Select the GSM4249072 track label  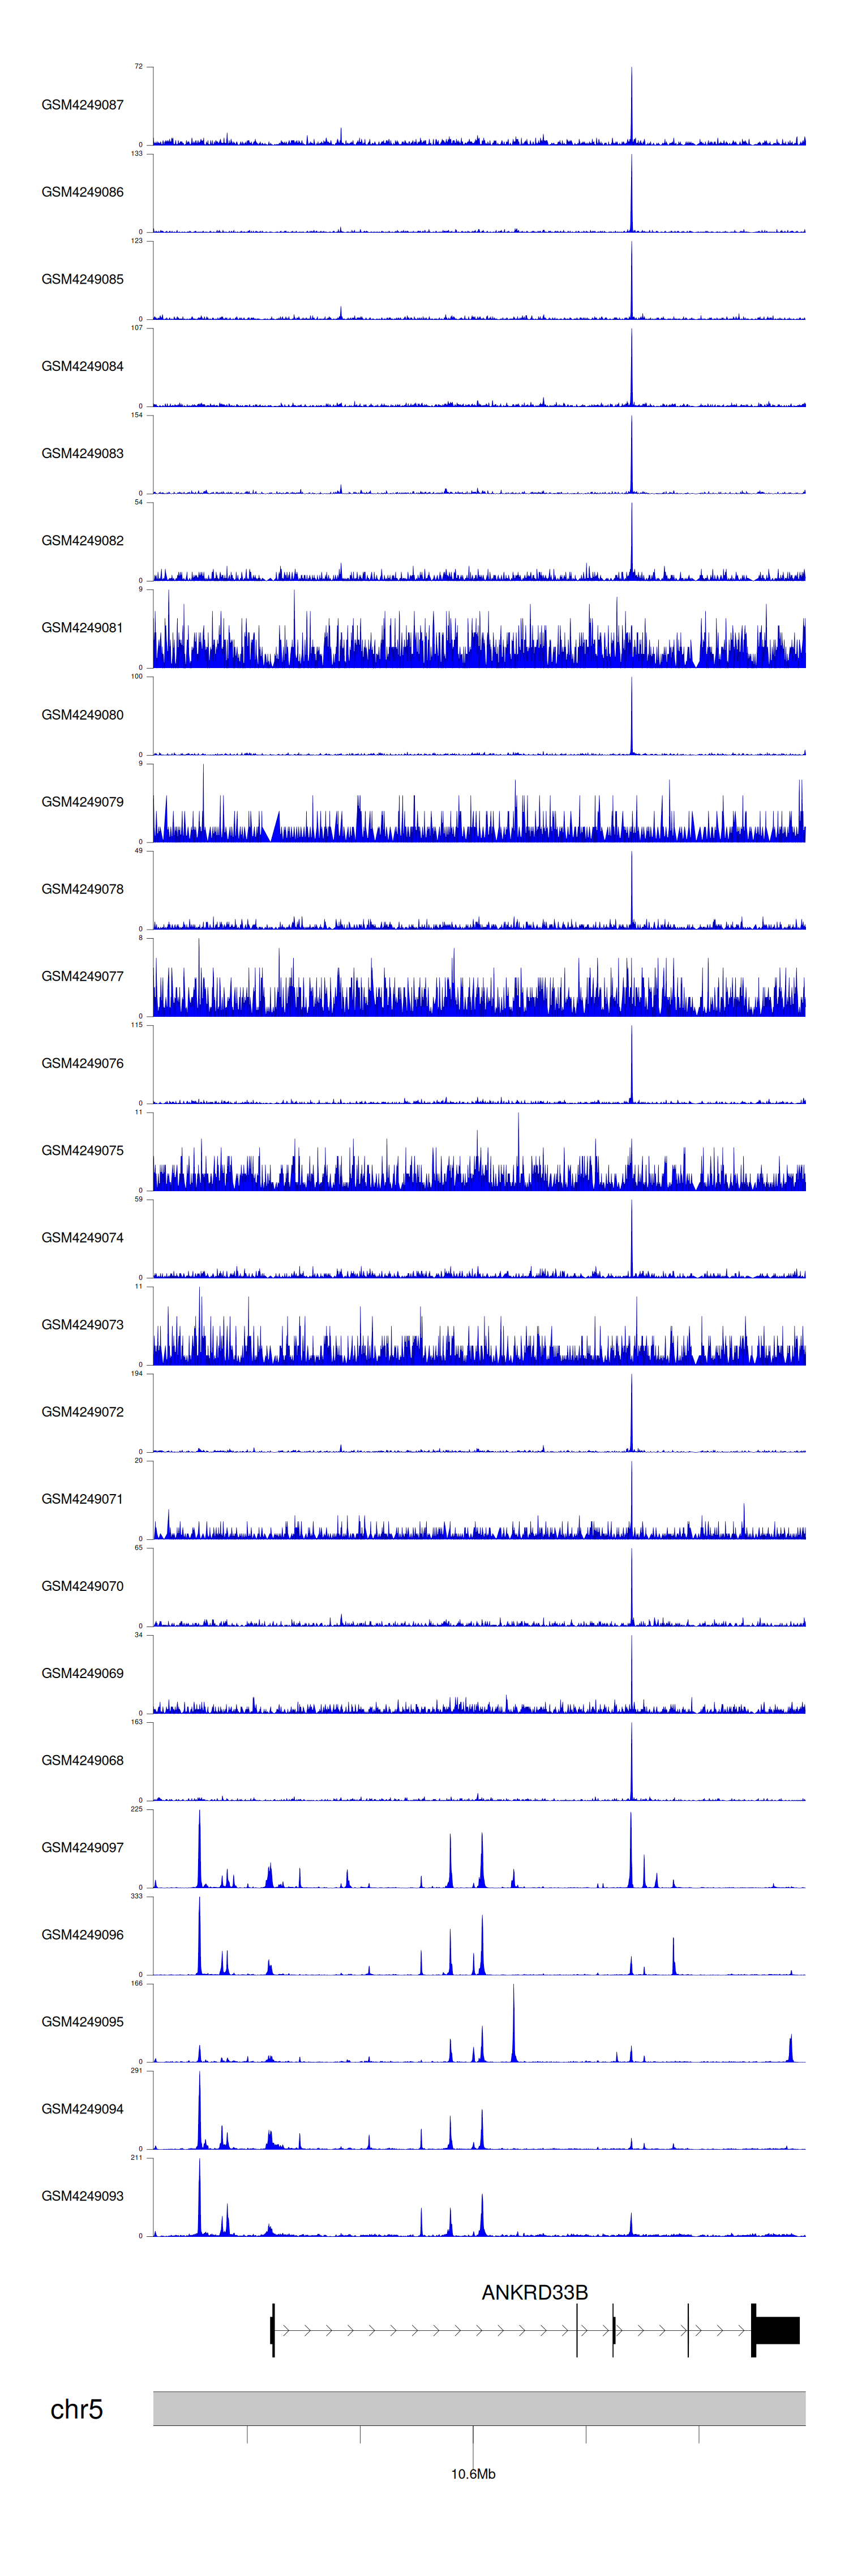pyautogui.click(x=82, y=1412)
